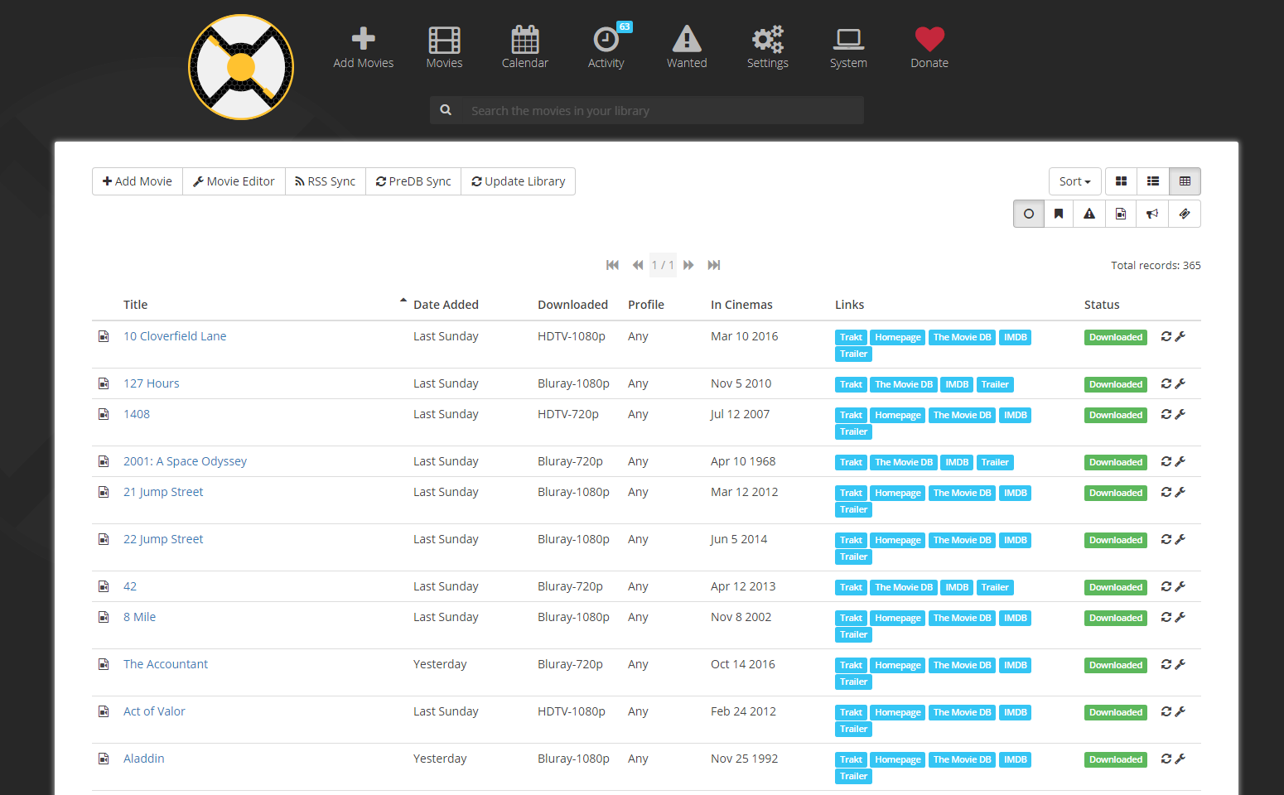Open the Activity panel with 63 notifications

point(606,47)
